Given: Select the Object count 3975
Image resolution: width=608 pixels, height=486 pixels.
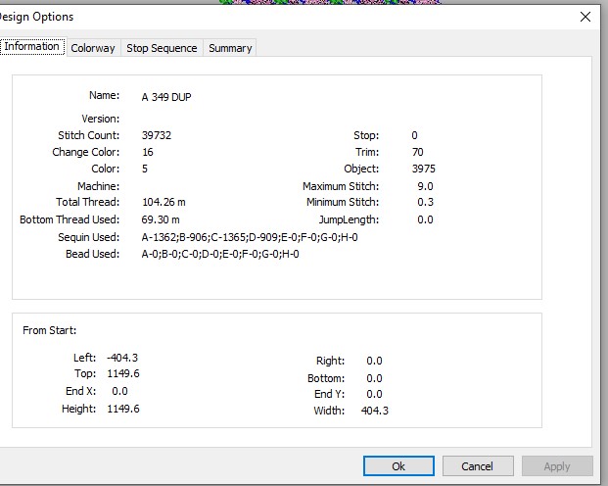Looking at the screenshot, I should tap(423, 169).
